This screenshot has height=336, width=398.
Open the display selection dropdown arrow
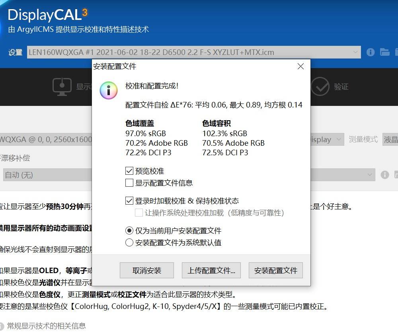(x=338, y=139)
